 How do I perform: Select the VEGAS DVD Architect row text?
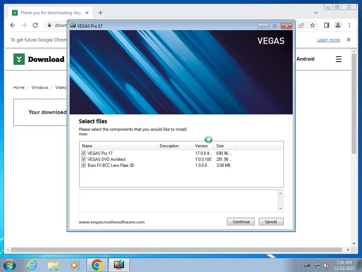(106, 159)
